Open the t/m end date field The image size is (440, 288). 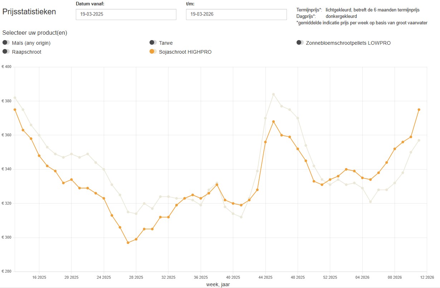click(236, 15)
